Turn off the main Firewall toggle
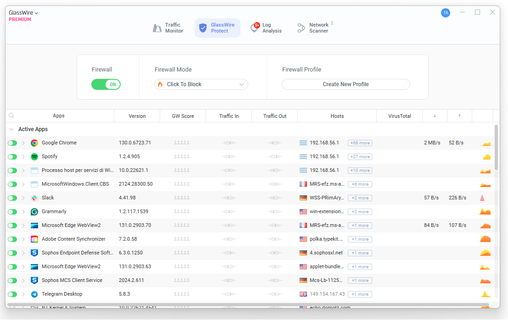 pos(106,84)
